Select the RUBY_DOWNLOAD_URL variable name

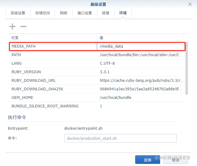coord(33,81)
